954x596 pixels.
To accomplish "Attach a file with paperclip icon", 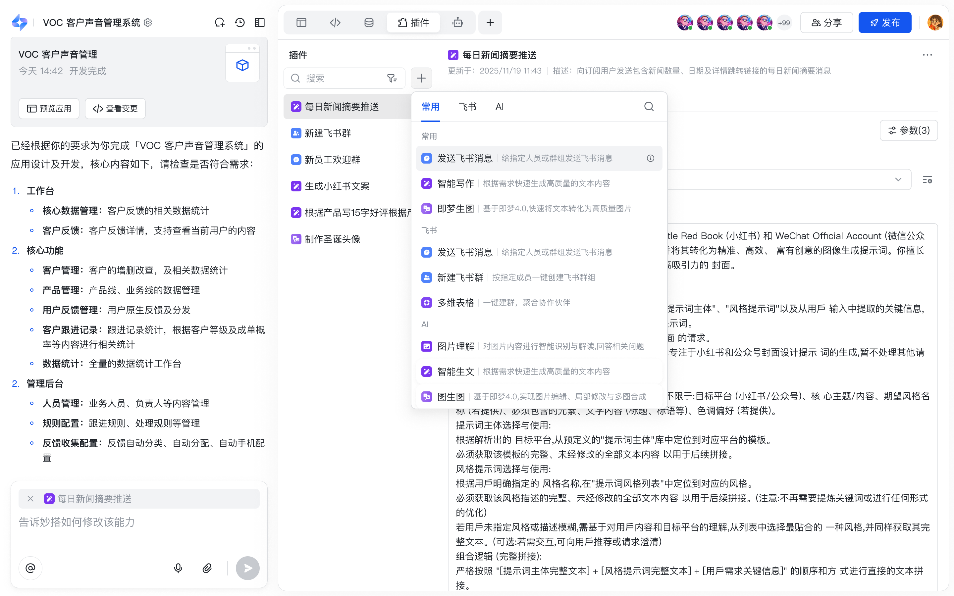I will [x=207, y=568].
